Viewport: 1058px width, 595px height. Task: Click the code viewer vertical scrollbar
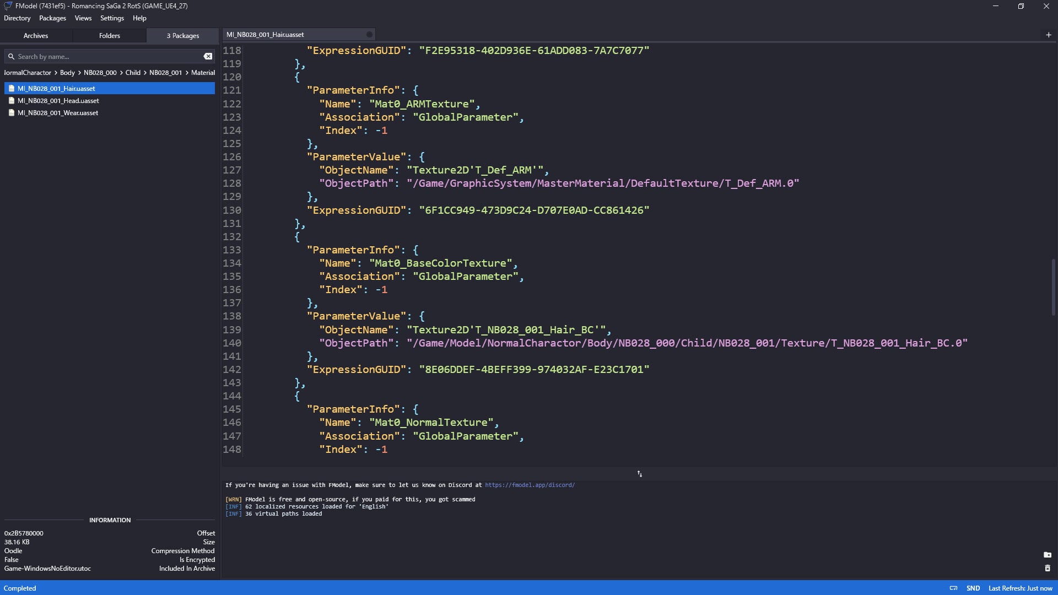click(1053, 286)
